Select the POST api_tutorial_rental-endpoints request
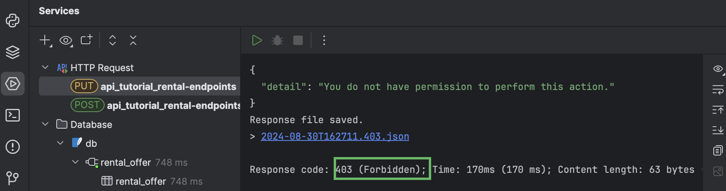The height and width of the screenshot is (191, 726). click(x=174, y=105)
